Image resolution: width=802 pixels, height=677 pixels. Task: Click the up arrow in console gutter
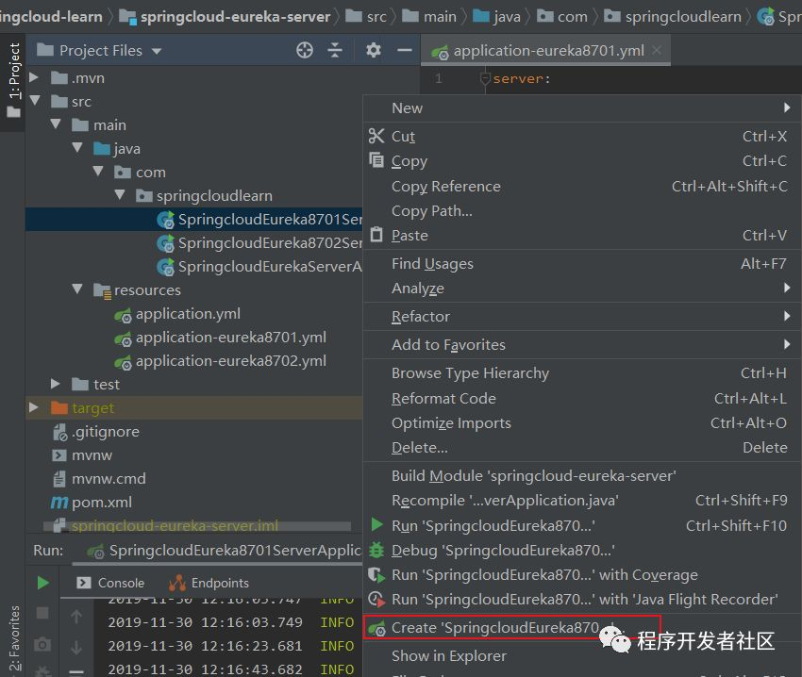[x=76, y=617]
